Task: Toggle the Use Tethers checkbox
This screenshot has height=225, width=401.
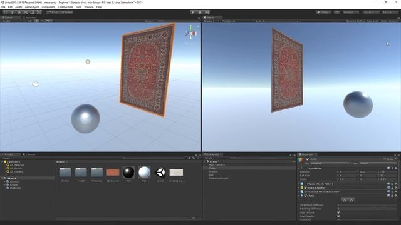Action: pyautogui.click(x=338, y=212)
